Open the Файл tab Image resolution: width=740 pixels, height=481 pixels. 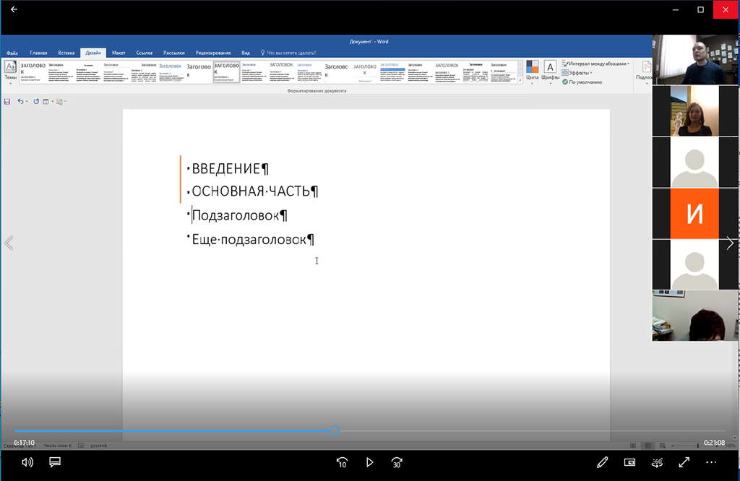(12, 53)
